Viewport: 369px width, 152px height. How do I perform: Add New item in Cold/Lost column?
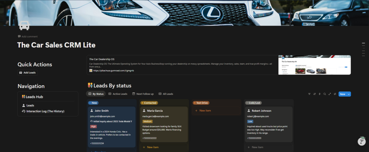click(269, 147)
